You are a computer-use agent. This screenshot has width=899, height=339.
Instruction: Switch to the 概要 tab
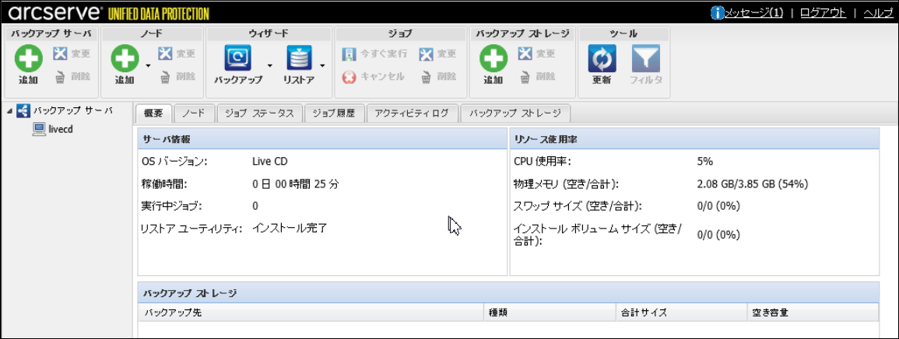[153, 114]
